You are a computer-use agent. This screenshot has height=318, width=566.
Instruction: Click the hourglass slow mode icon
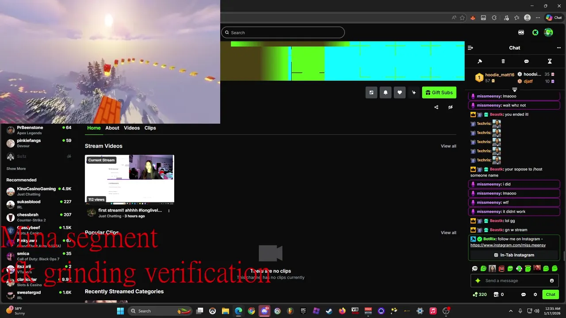(x=550, y=61)
